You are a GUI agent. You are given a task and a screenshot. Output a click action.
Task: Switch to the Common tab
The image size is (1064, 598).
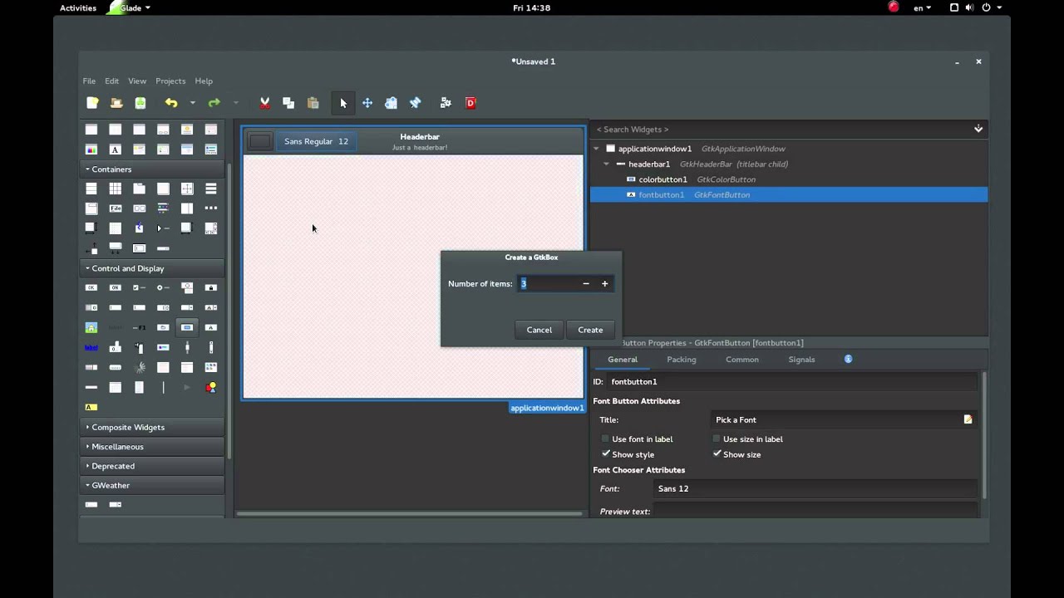pyautogui.click(x=742, y=360)
